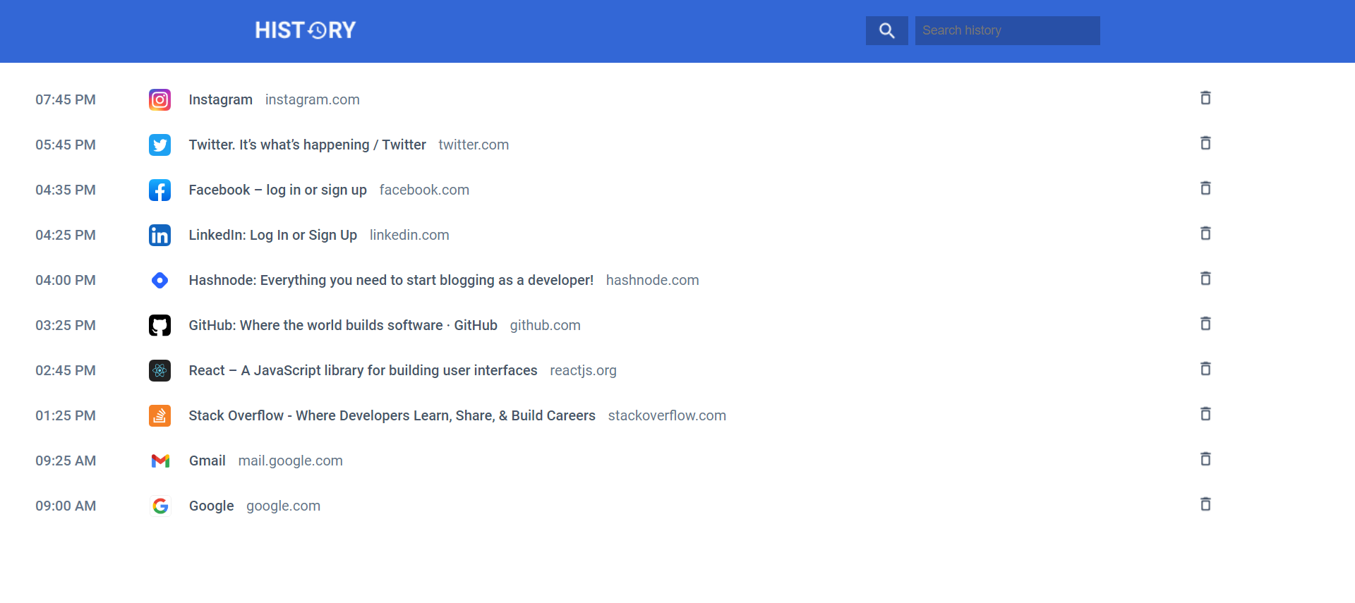The height and width of the screenshot is (603, 1355).
Task: Remove the Facebook entry using trash icon
Action: tap(1205, 188)
